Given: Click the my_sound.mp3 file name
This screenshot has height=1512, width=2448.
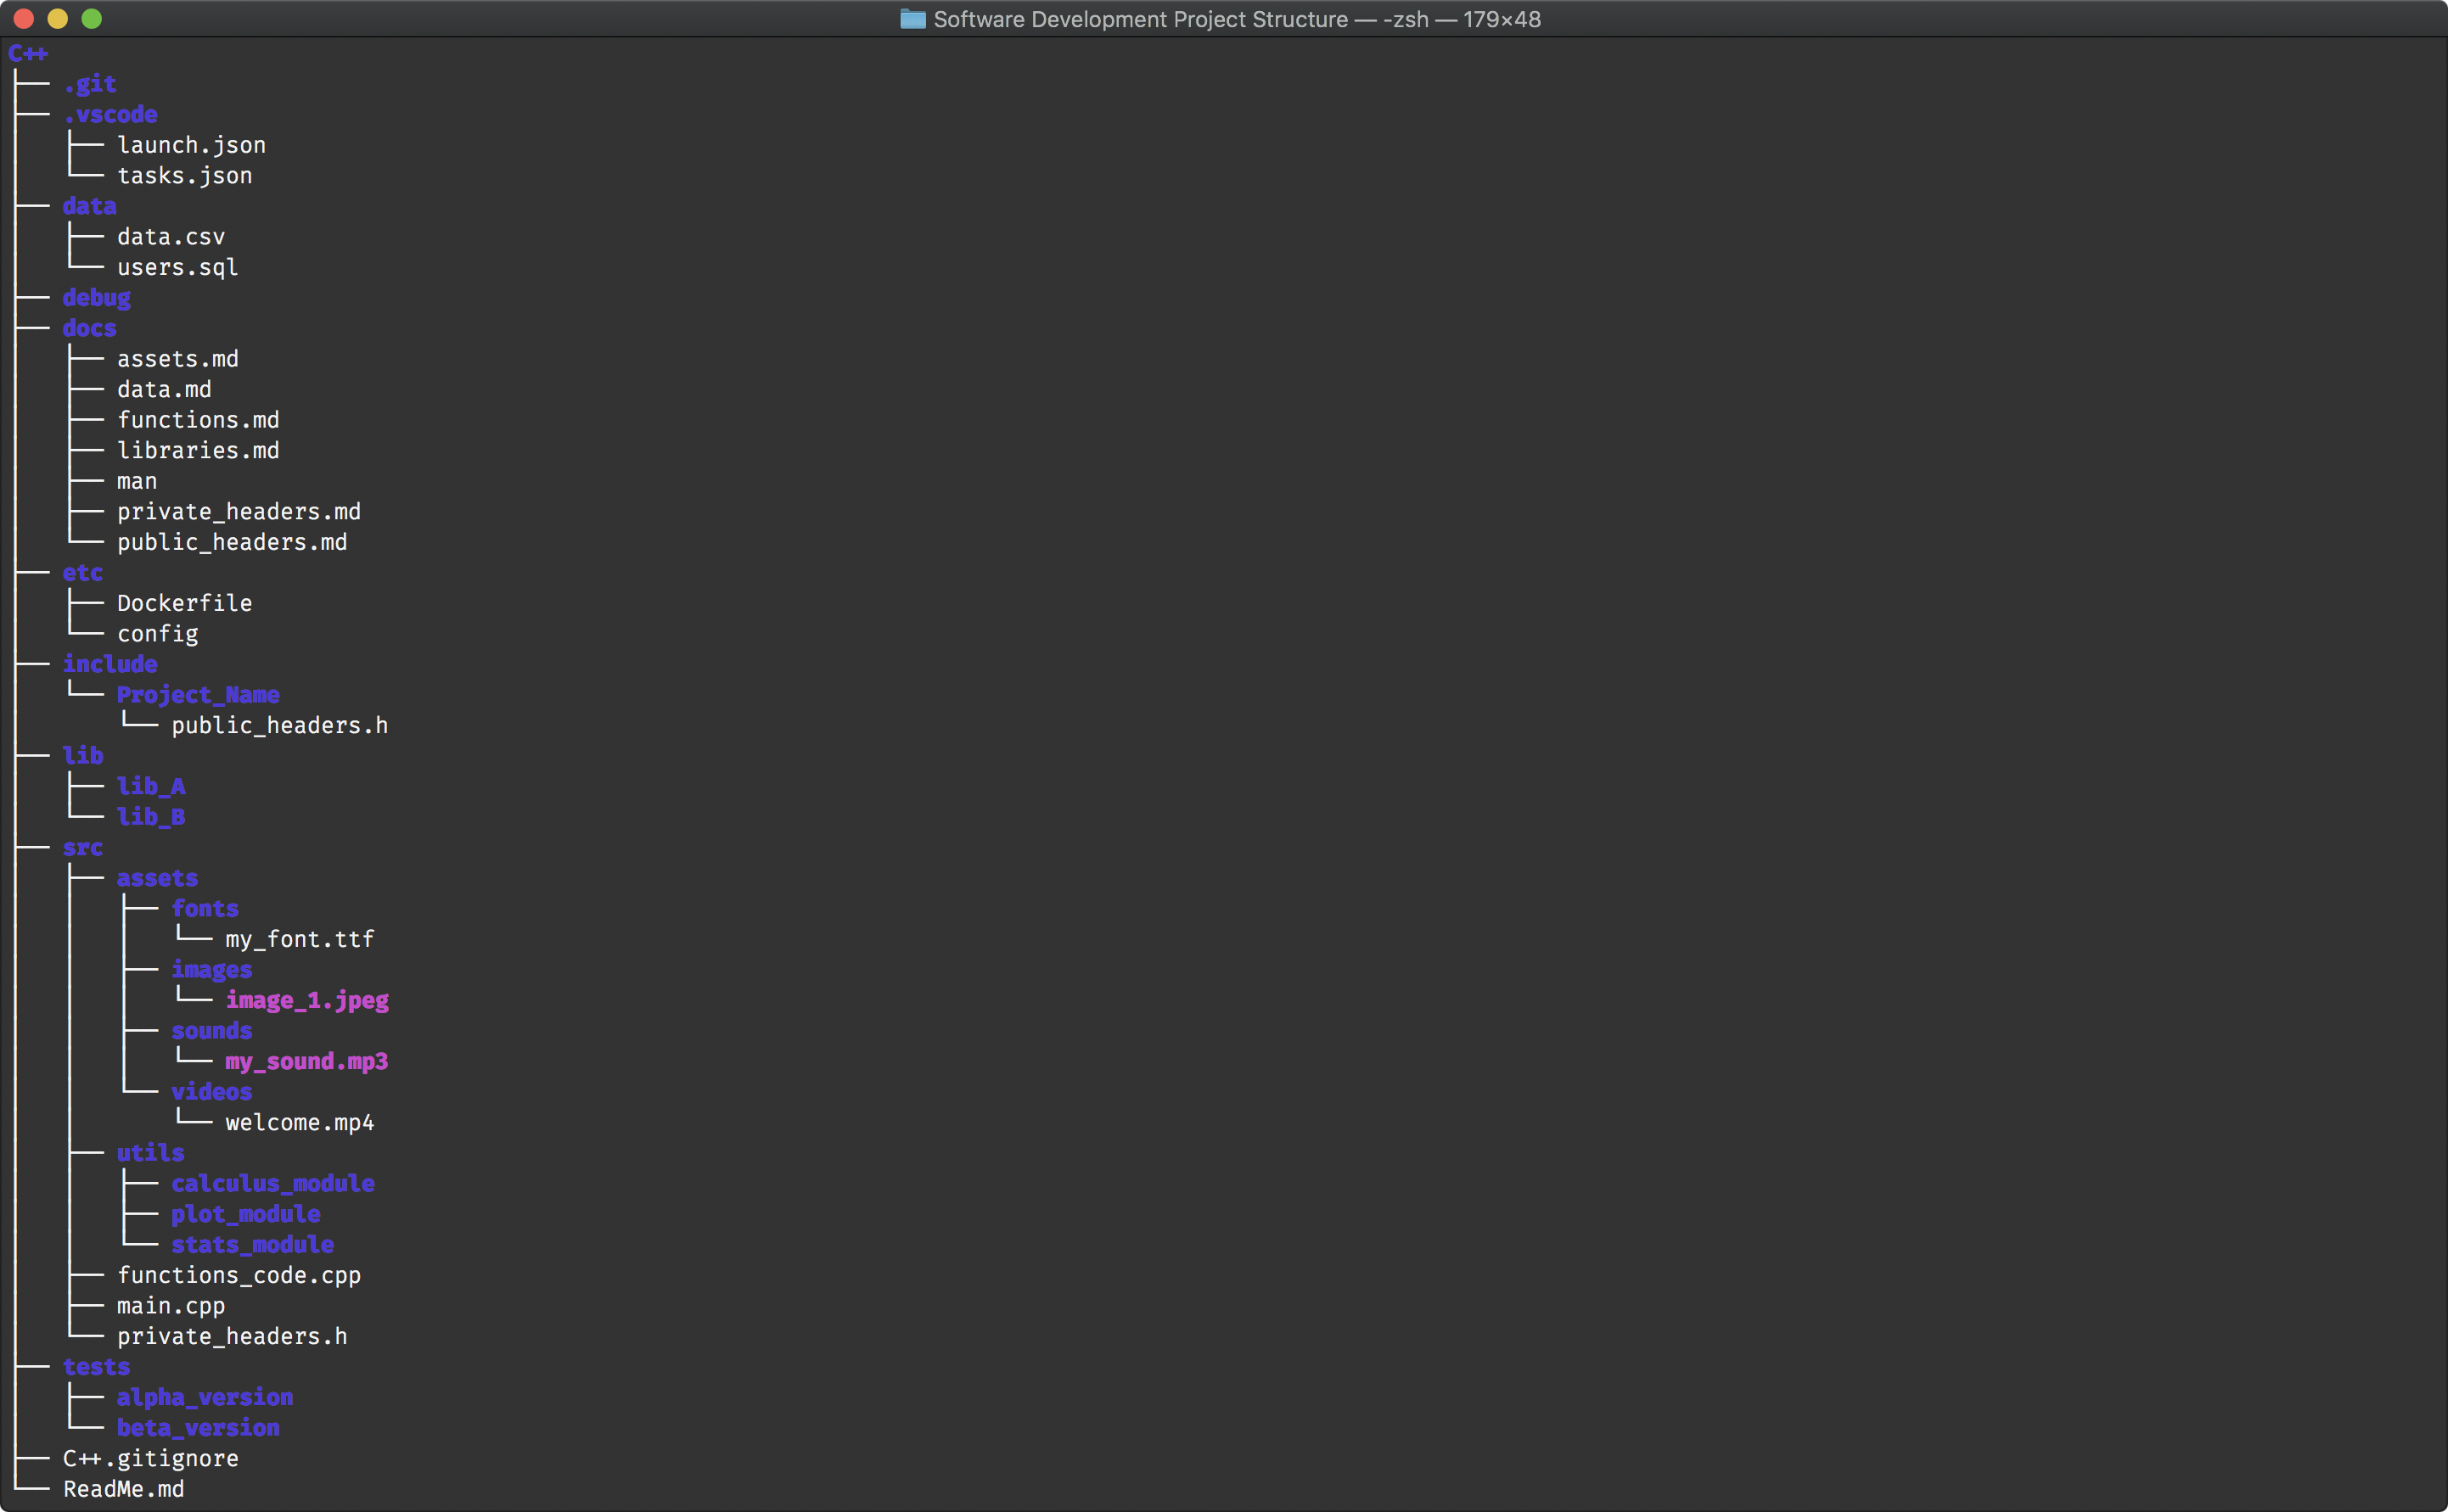Looking at the screenshot, I should click(x=306, y=1062).
